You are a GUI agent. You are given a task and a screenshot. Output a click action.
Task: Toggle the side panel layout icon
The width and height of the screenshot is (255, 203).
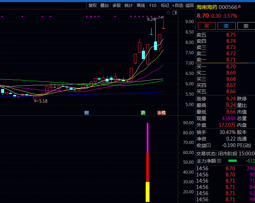pos(174,13)
